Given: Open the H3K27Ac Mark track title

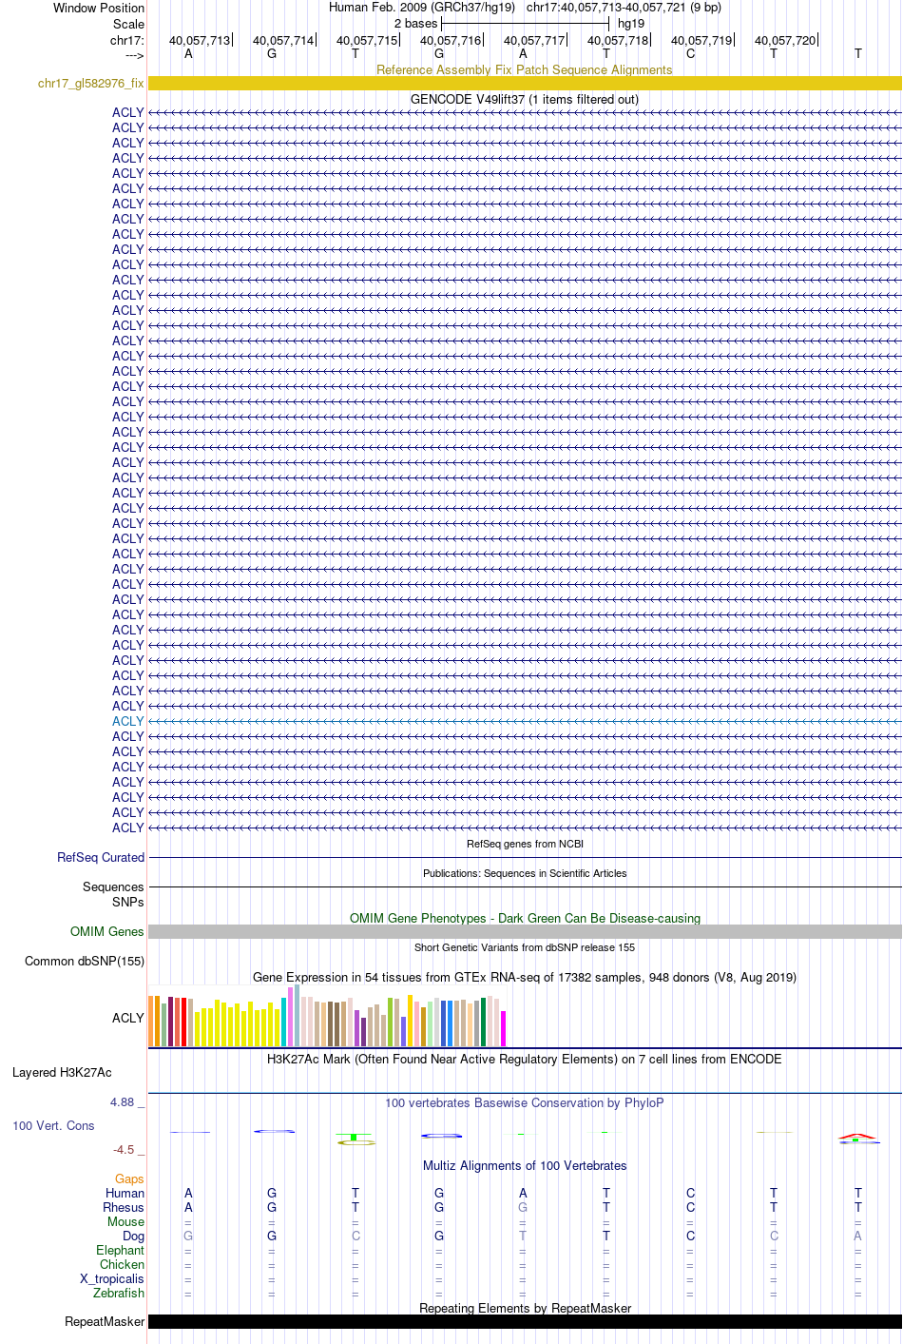Looking at the screenshot, I should [525, 1059].
